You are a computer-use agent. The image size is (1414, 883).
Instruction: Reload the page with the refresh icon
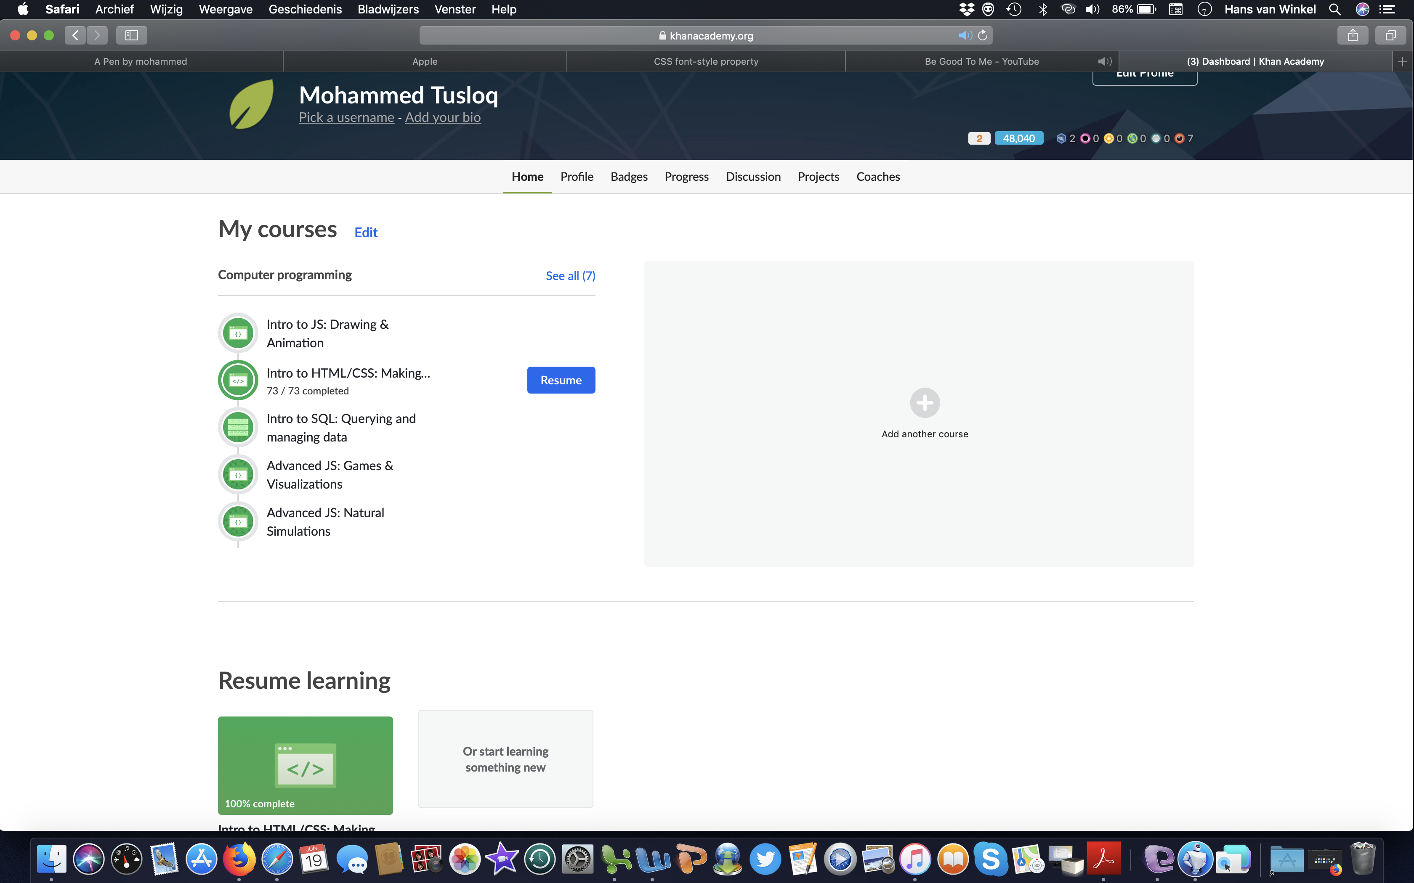coord(983,36)
